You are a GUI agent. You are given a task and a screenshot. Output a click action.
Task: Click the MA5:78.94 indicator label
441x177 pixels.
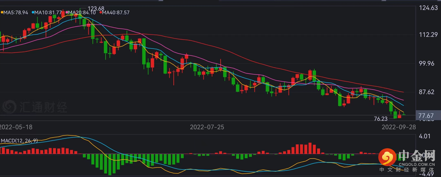(16, 12)
